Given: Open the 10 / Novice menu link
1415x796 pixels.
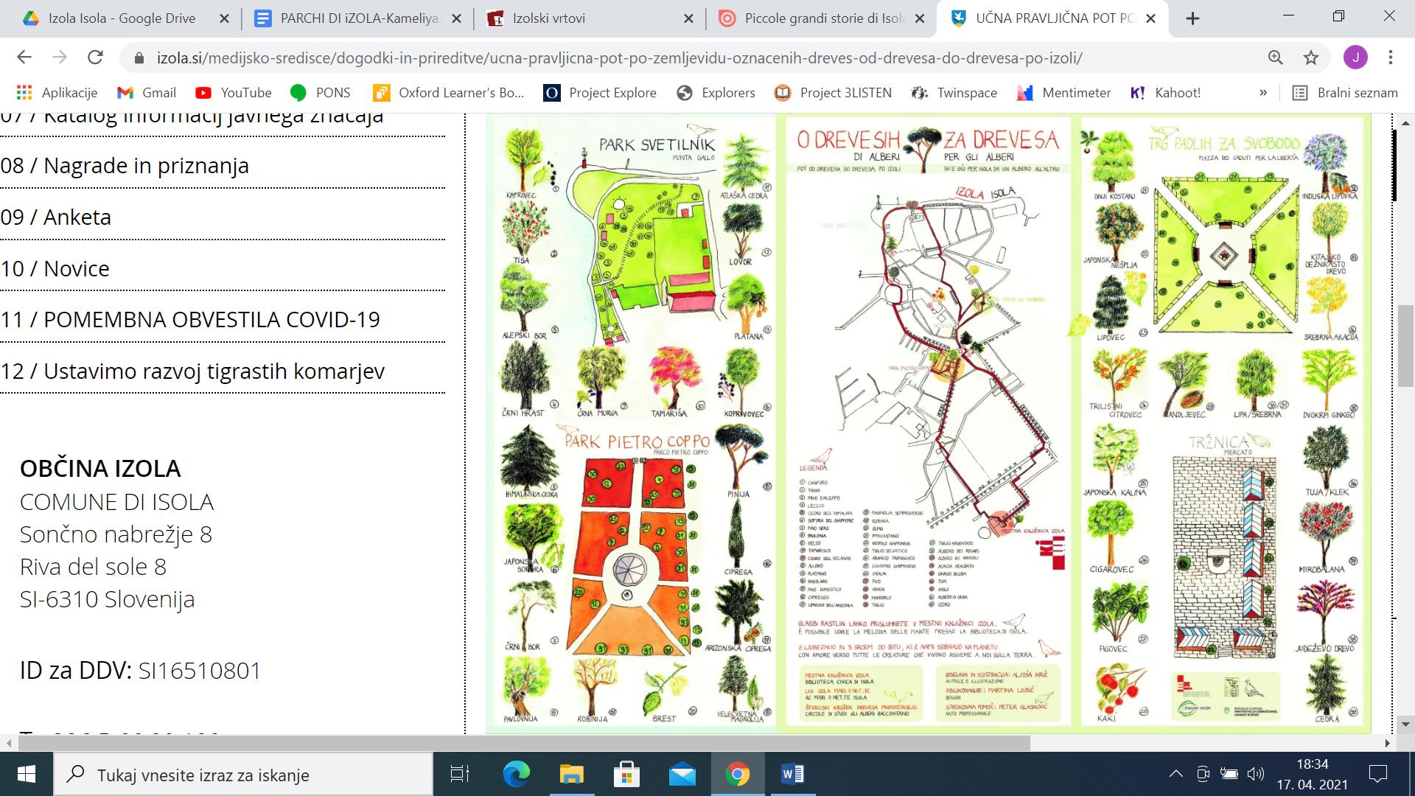Looking at the screenshot, I should tap(55, 268).
